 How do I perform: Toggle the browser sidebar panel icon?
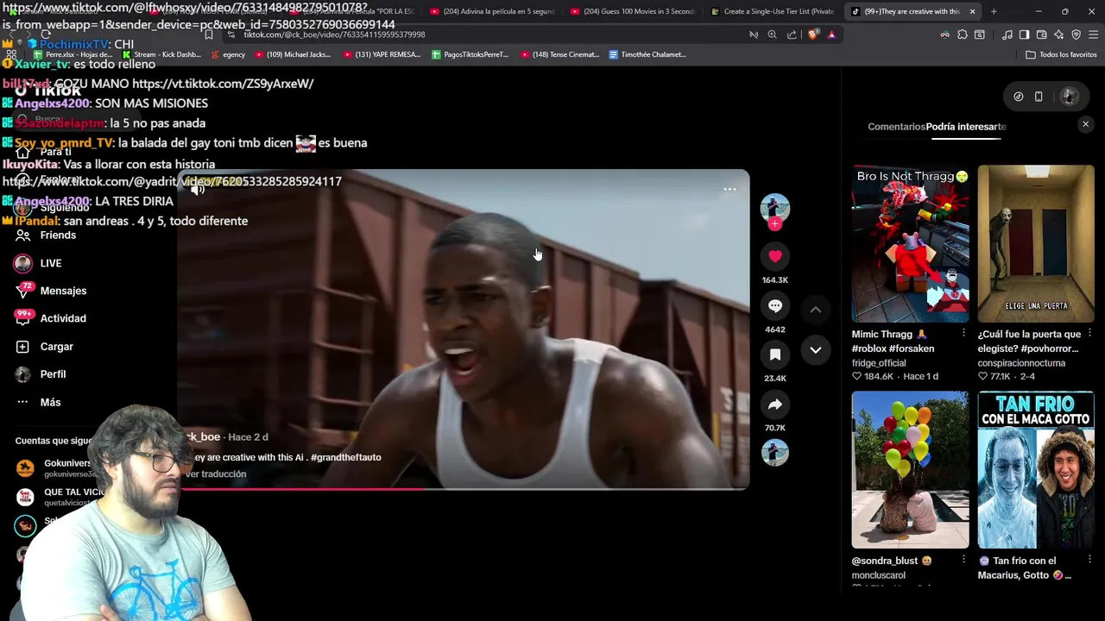(x=1024, y=34)
